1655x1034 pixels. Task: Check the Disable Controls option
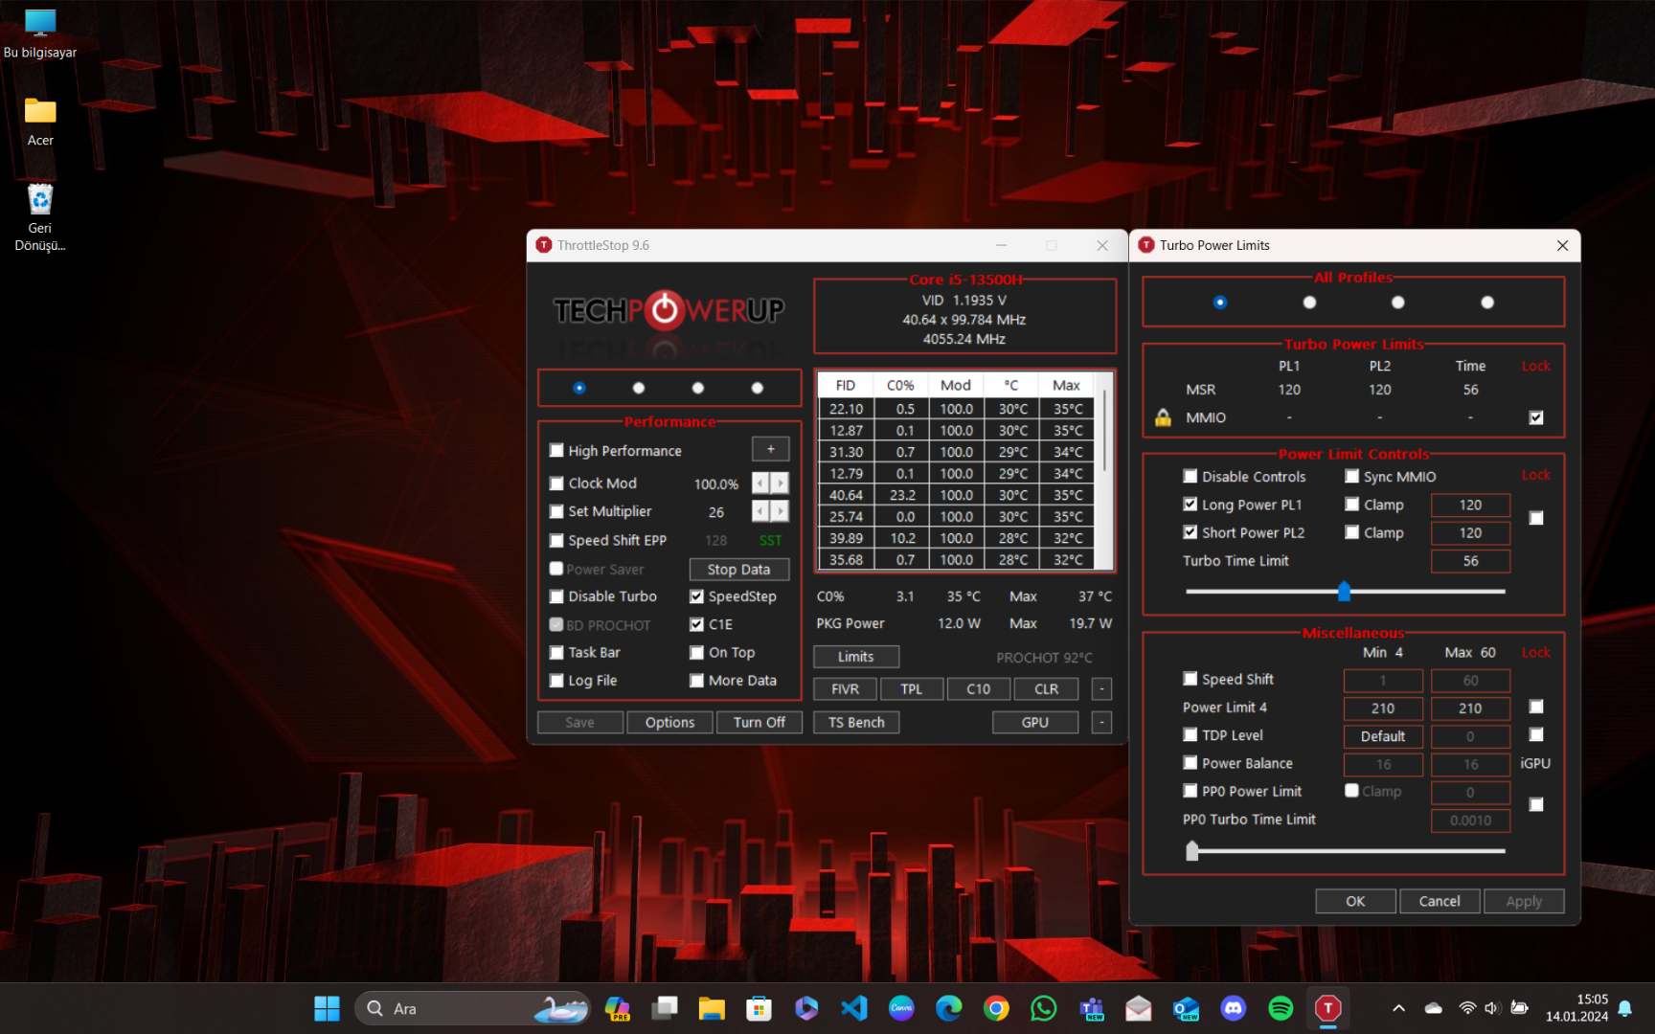click(x=1190, y=477)
